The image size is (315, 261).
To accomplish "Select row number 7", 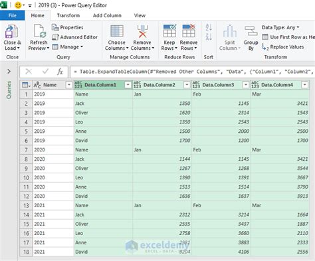I will click(26, 150).
